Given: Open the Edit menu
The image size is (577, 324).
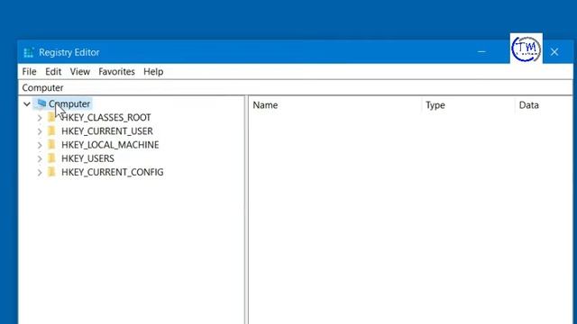Looking at the screenshot, I should coord(53,72).
